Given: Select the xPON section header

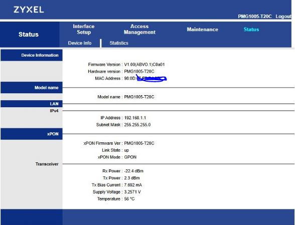Looking at the screenshot, I should [32, 134].
